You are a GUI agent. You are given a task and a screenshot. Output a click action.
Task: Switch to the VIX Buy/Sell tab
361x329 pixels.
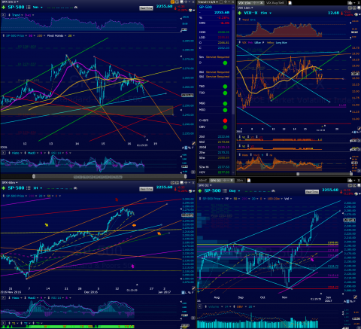pos(275,3)
